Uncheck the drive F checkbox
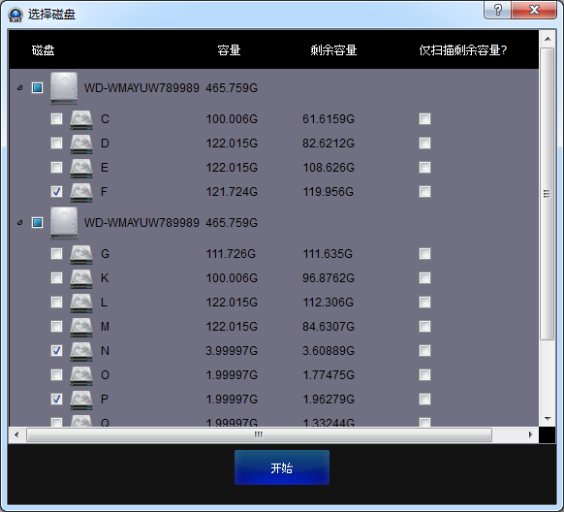564x512 pixels. 56,191
